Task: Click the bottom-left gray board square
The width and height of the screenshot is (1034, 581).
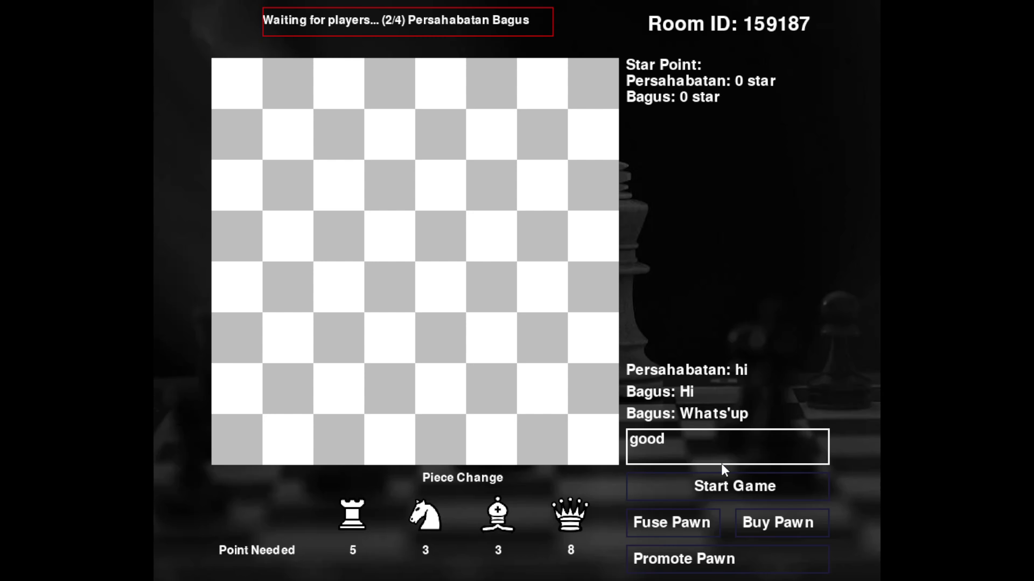Action: click(x=237, y=440)
